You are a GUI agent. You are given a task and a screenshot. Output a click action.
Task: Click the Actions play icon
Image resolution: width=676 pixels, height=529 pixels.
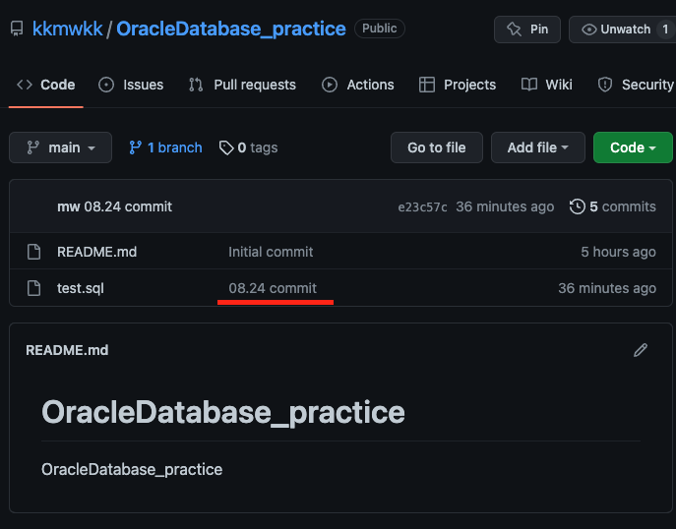click(x=330, y=85)
